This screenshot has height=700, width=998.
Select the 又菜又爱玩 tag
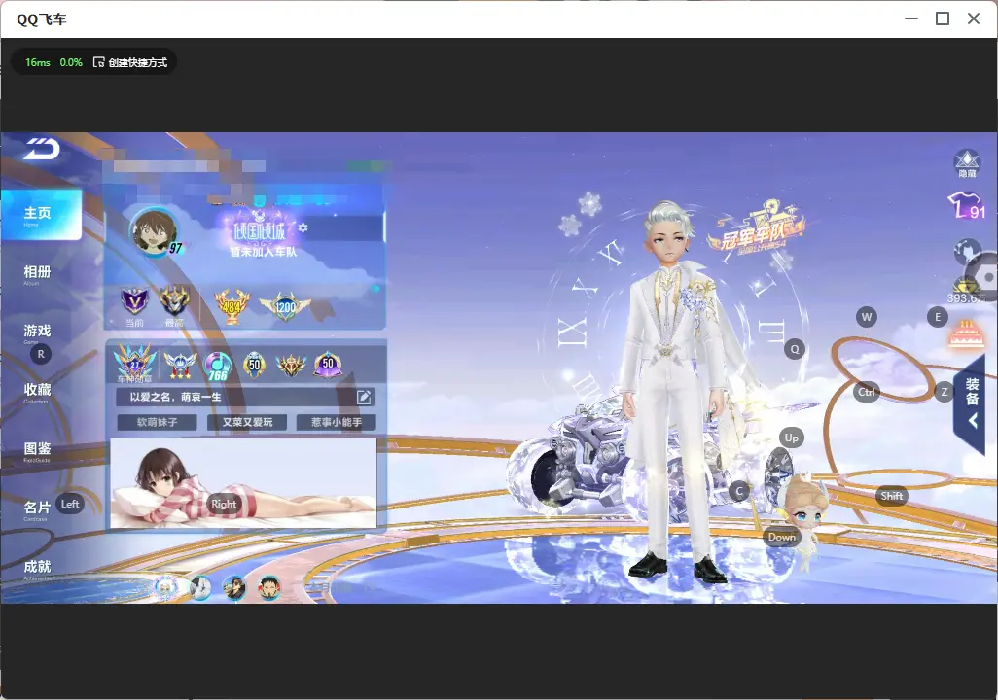pos(247,422)
